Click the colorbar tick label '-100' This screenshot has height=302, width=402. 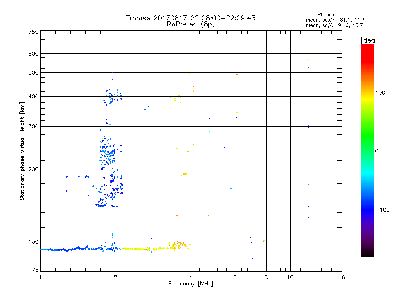(x=382, y=210)
